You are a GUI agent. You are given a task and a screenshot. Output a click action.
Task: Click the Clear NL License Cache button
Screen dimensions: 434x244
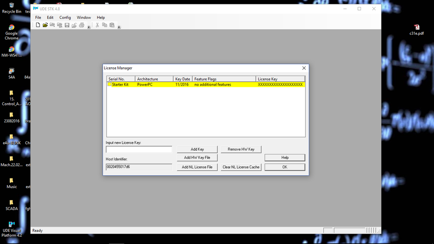[x=241, y=167]
